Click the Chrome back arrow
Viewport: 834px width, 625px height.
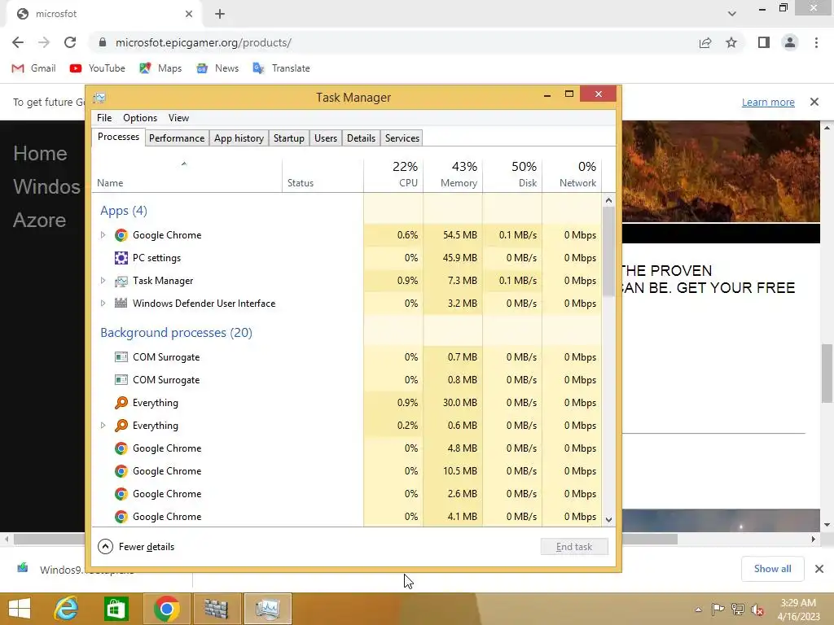point(18,42)
